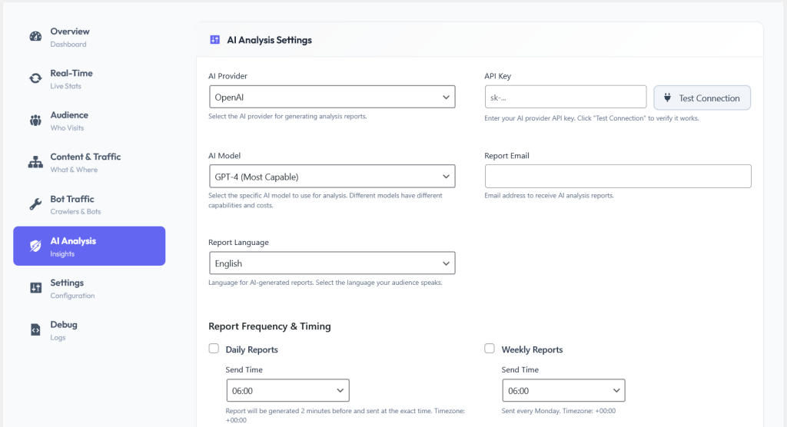This screenshot has width=787, height=427.
Task: Enable the Daily Reports checkbox
Action: tap(214, 348)
